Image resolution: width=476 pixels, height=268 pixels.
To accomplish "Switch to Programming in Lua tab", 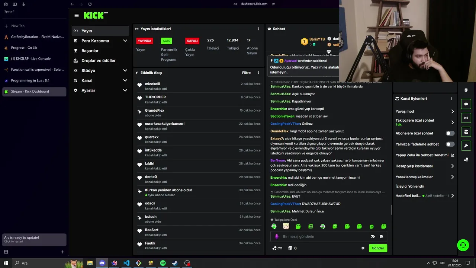I will coord(34,80).
